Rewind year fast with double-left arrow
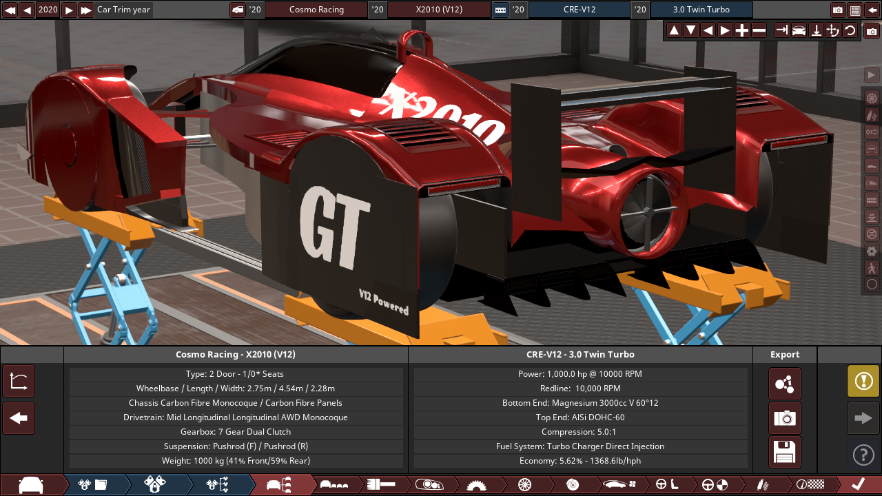This screenshot has width=882, height=496. tap(10, 10)
